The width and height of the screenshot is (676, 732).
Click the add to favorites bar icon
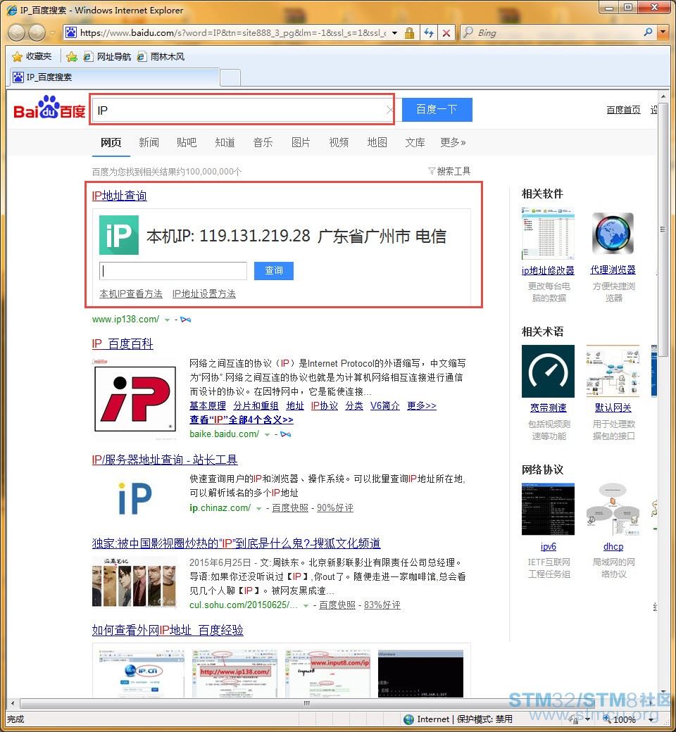pyautogui.click(x=72, y=57)
